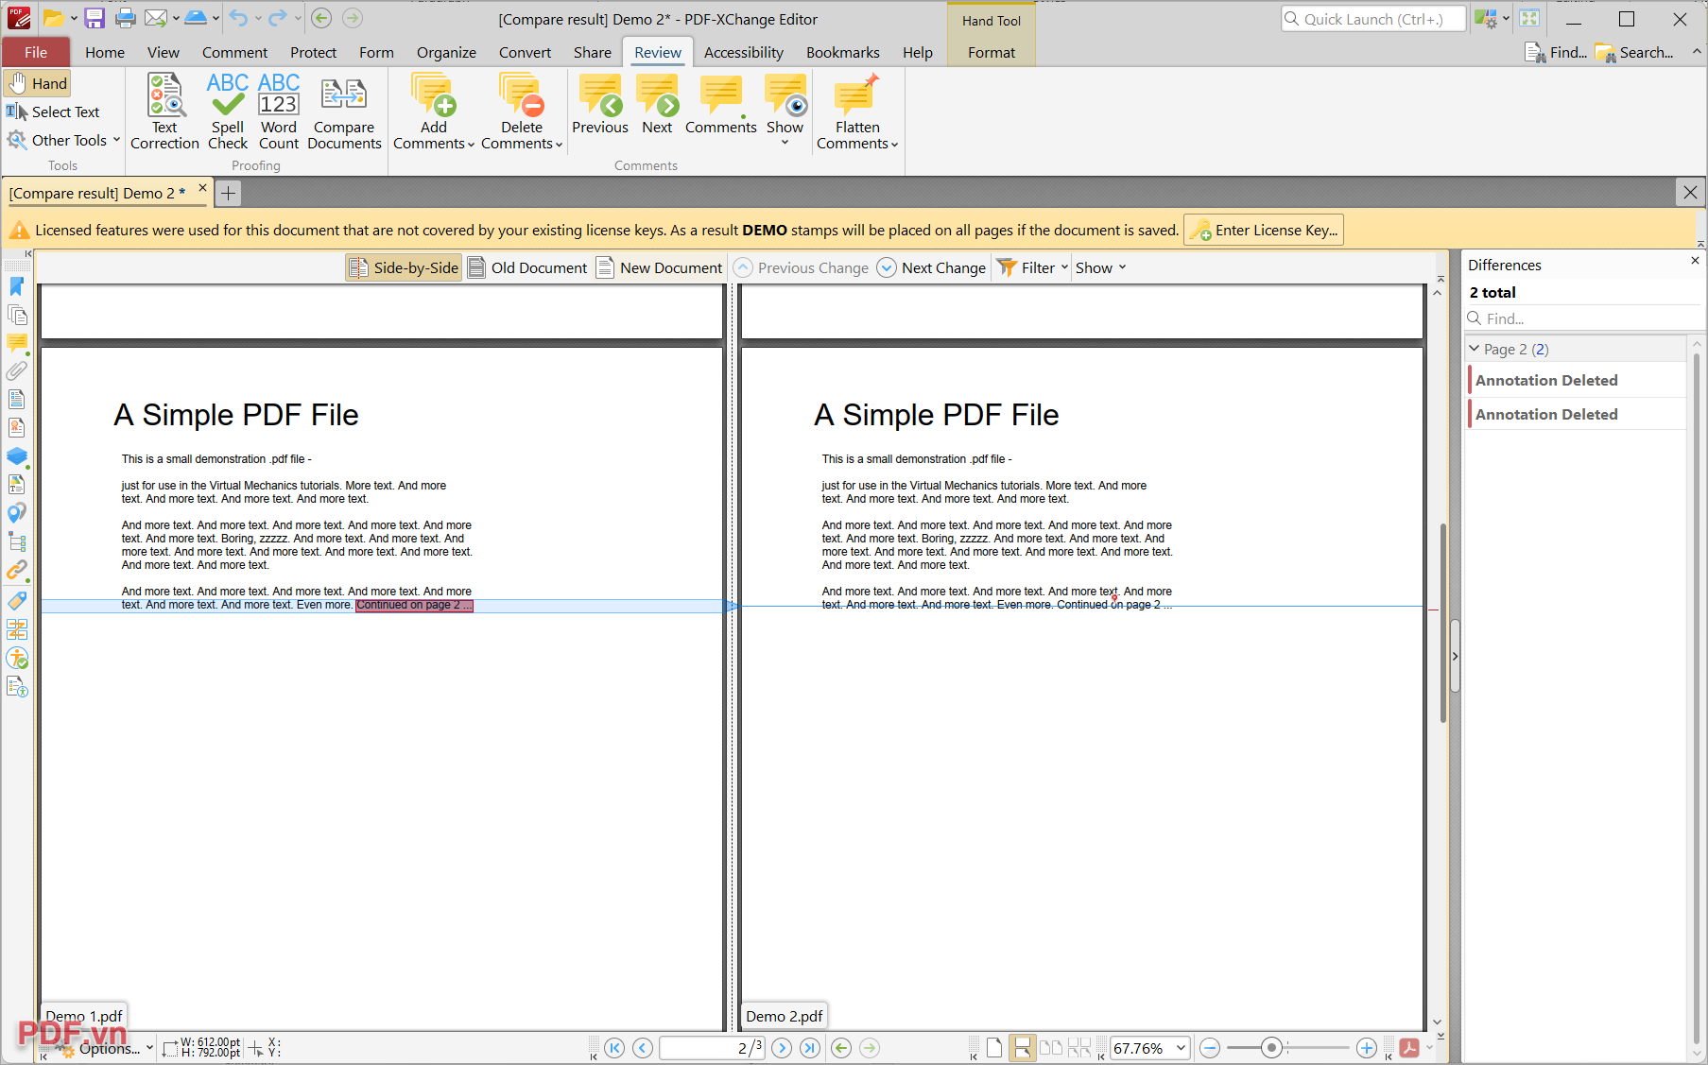Open Accessibility checker icon in sidebar
This screenshot has height=1065, width=1708.
(17, 658)
